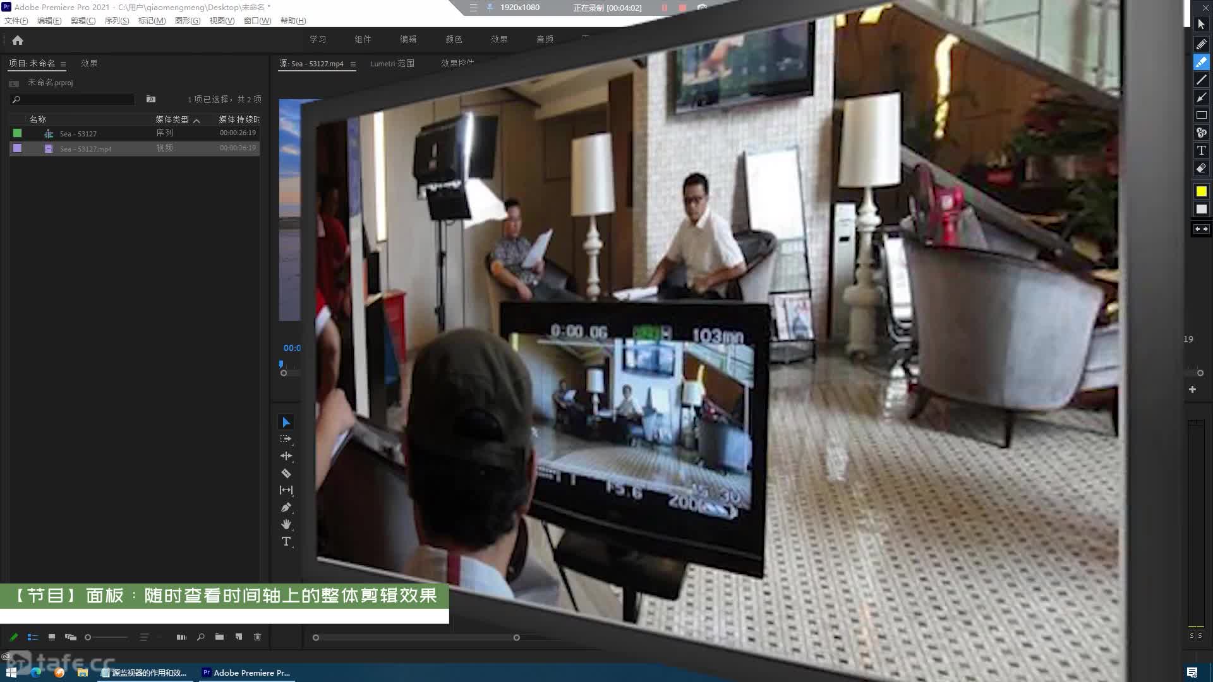1213x682 pixels.
Task: Click Automate to Sequence icon
Action: click(x=181, y=637)
